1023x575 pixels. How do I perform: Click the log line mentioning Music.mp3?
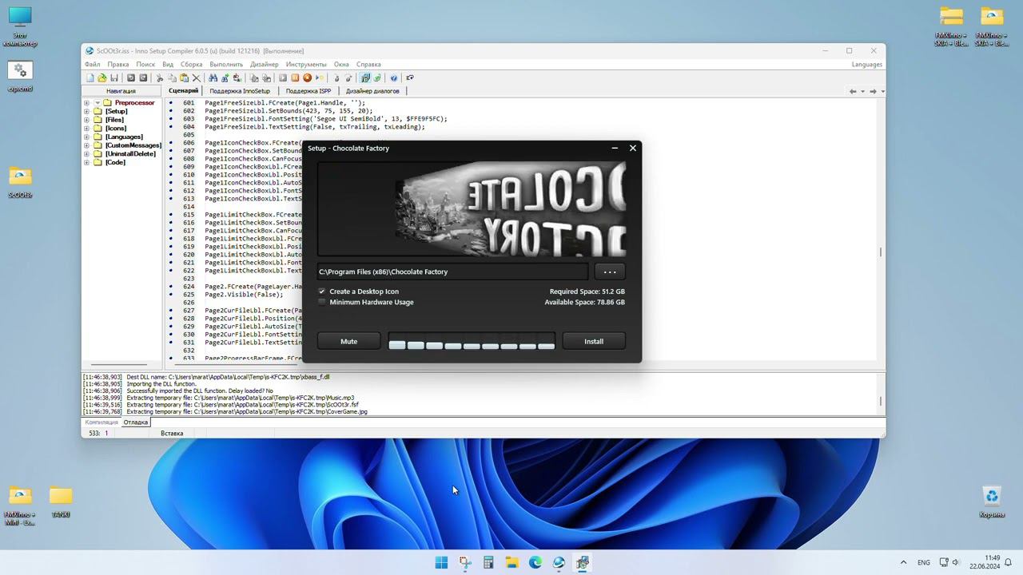(218, 398)
